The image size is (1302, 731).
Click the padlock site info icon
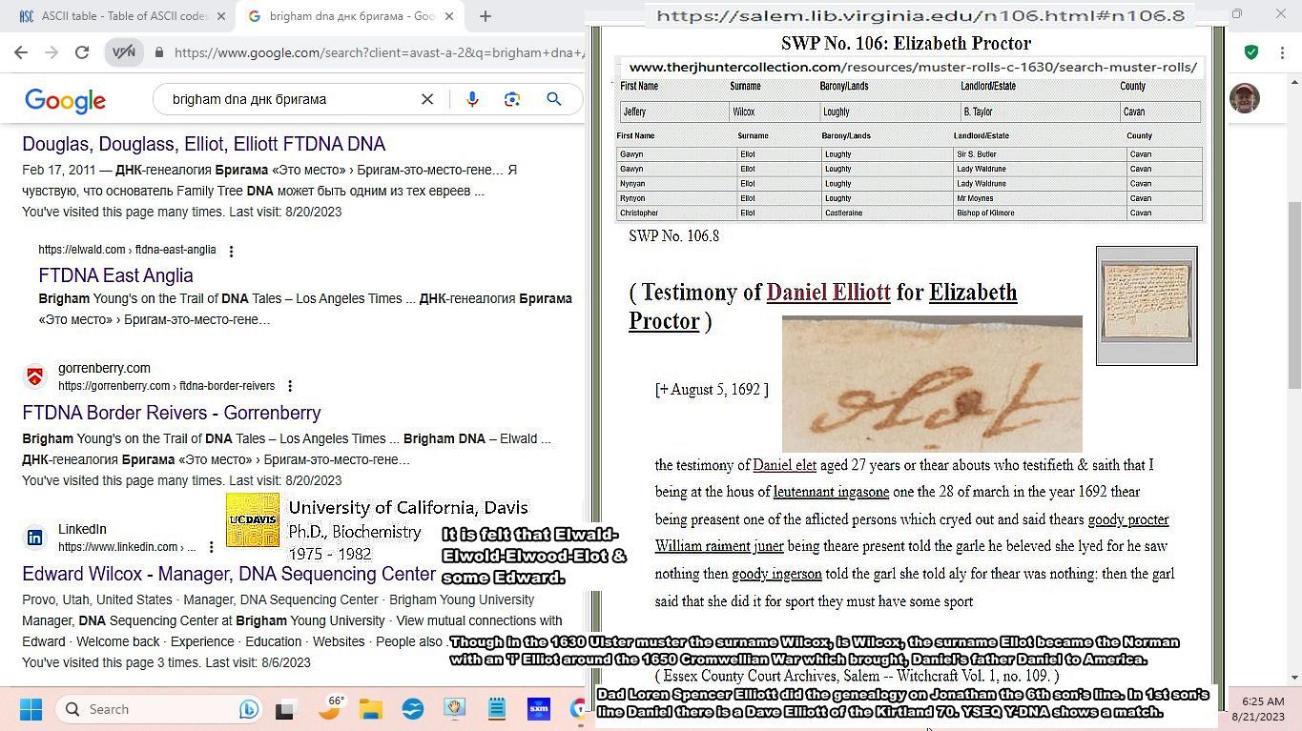click(159, 53)
